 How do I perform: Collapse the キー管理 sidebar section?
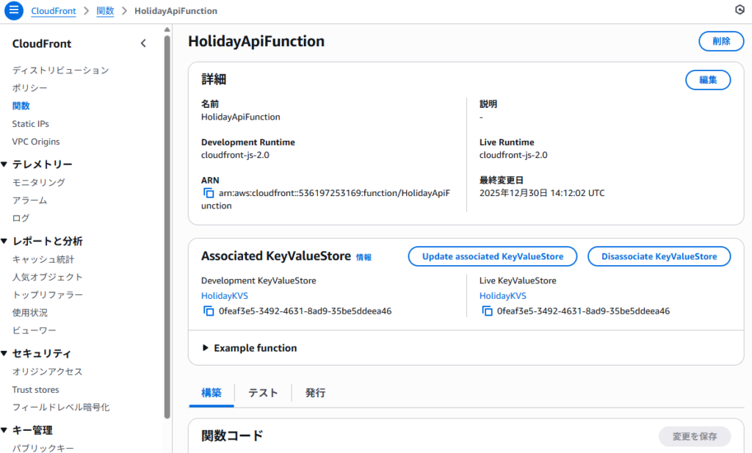pyautogui.click(x=5, y=430)
